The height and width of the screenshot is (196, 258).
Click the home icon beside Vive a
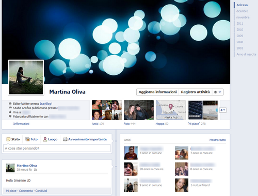tap(10, 112)
